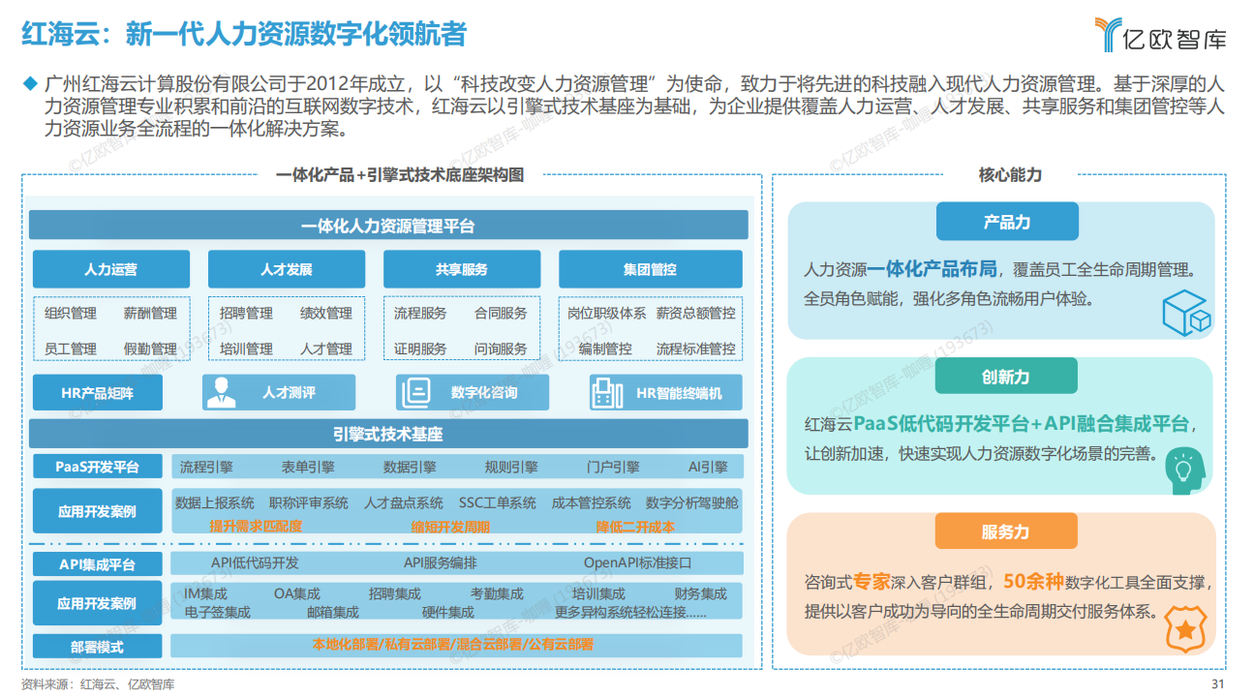Click the cube icon in 产品力 card
Viewport: 1254px width, 698px height.
[1186, 312]
